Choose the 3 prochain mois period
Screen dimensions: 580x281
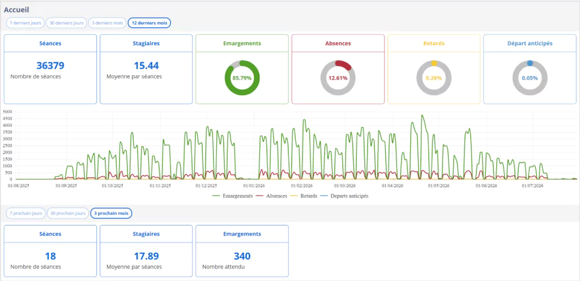point(112,214)
